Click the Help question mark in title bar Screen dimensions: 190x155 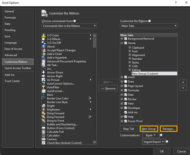[176, 2]
